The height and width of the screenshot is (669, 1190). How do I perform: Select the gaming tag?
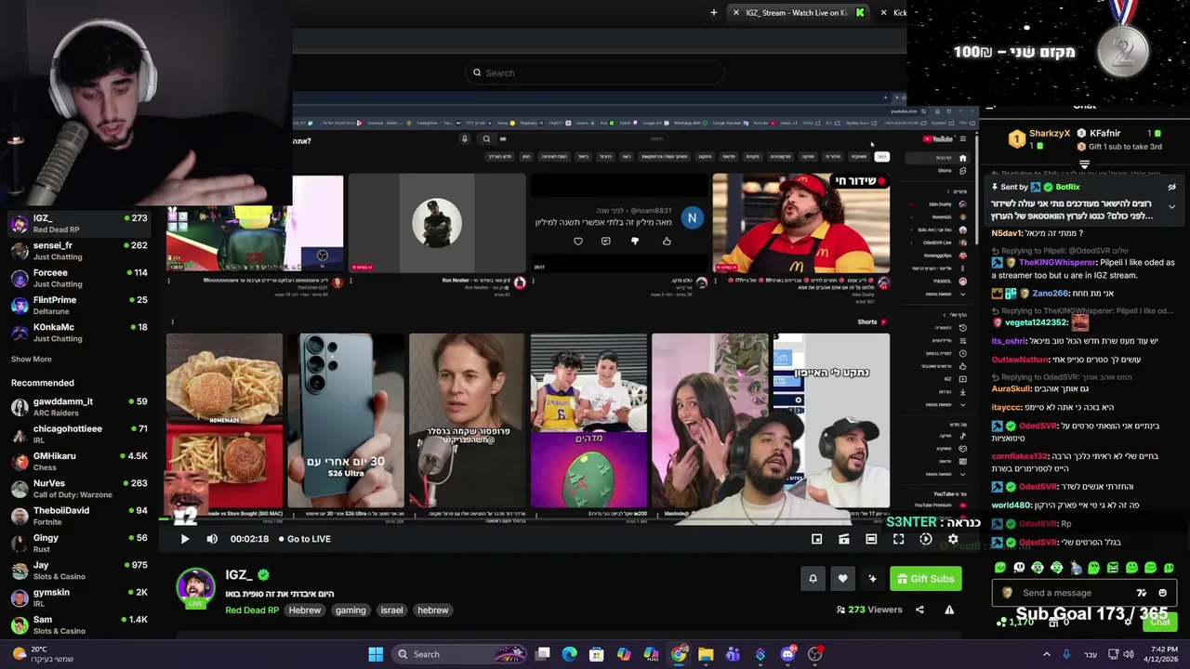[x=350, y=610]
